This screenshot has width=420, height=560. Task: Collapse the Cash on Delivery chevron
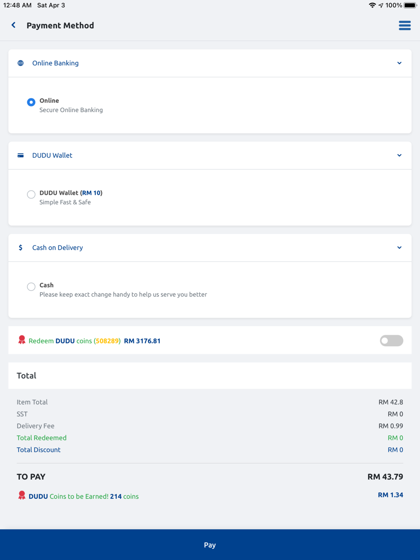[x=399, y=248]
